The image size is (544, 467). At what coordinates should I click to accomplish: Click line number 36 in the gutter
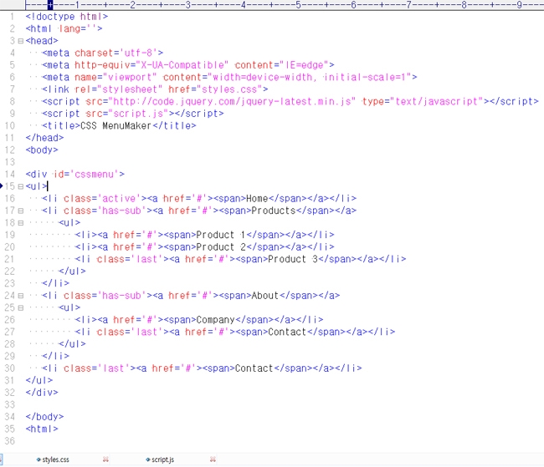[10, 441]
